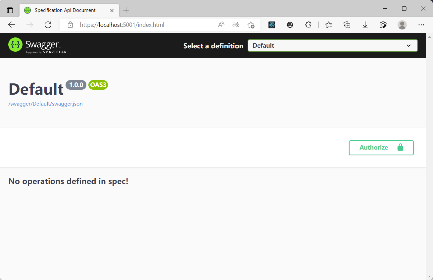Image resolution: width=433 pixels, height=280 pixels.
Task: Open the Favorites star list
Action: (328, 25)
